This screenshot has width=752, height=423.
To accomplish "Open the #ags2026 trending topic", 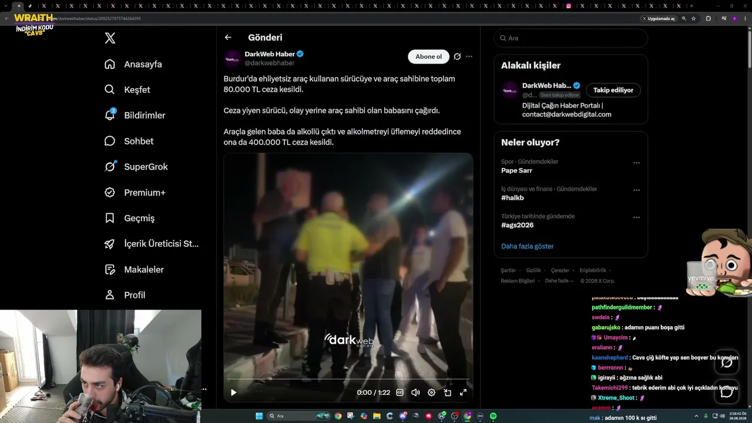I will pos(517,225).
